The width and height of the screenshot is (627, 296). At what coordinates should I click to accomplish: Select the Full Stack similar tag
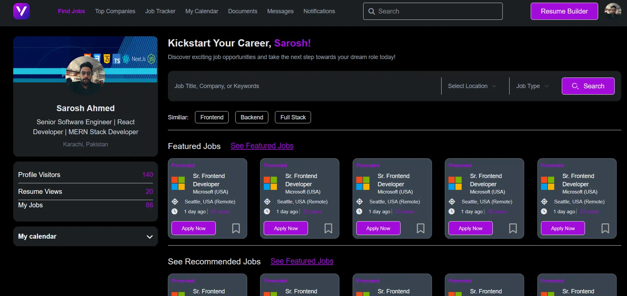pyautogui.click(x=293, y=117)
